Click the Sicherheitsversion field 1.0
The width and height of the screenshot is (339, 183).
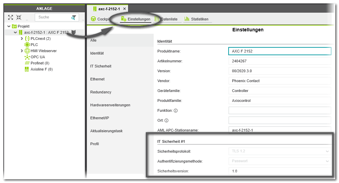click(x=280, y=171)
